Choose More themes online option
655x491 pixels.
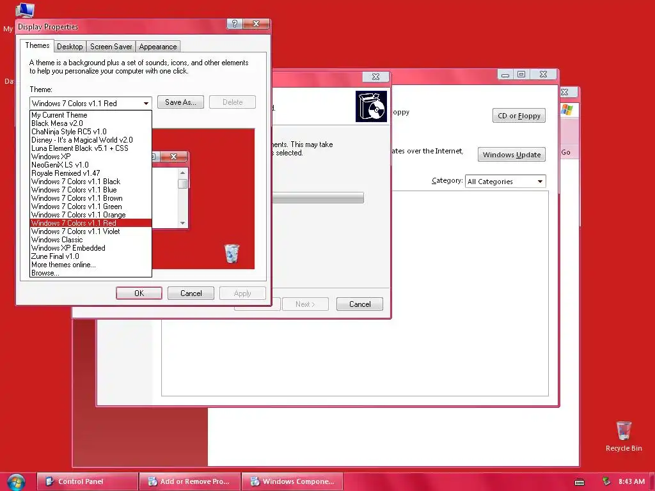(91, 265)
